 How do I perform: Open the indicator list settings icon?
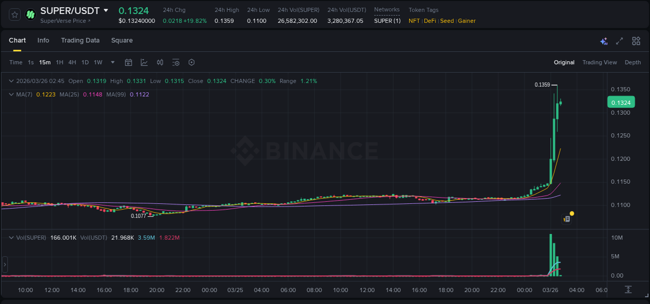(176, 62)
